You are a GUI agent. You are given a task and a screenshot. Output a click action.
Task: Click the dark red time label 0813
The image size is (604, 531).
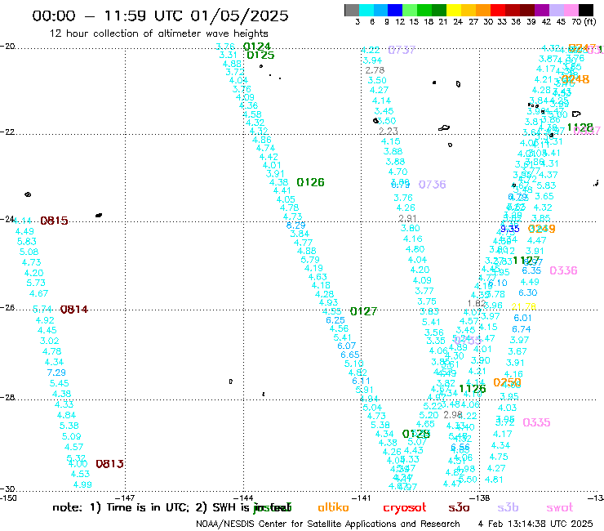pyautogui.click(x=110, y=463)
